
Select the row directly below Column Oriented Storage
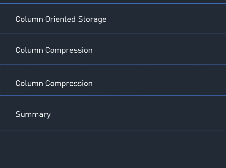pos(113,49)
